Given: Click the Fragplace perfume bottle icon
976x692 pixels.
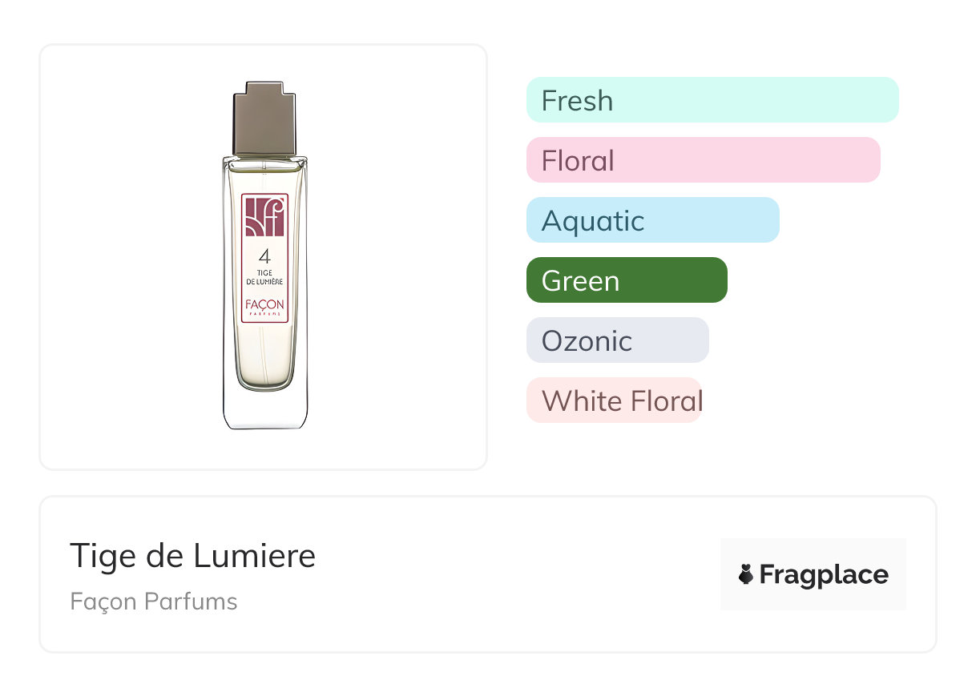Looking at the screenshot, I should (746, 575).
